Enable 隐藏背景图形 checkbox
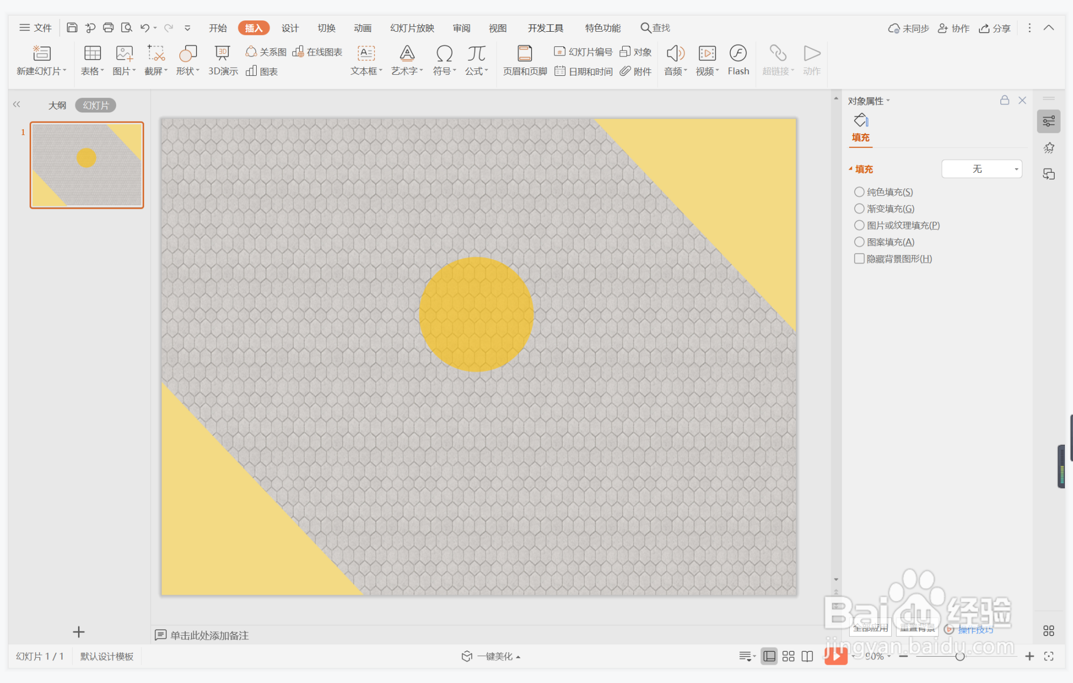Viewport: 1073px width, 683px height. pos(859,259)
